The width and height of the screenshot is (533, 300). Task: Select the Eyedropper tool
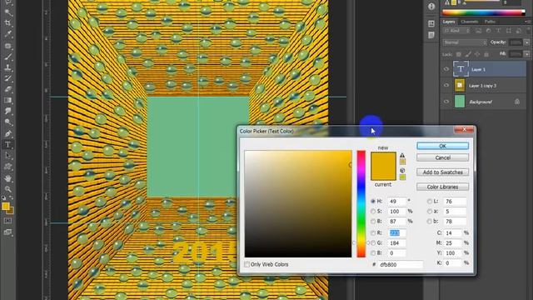pos(7,34)
